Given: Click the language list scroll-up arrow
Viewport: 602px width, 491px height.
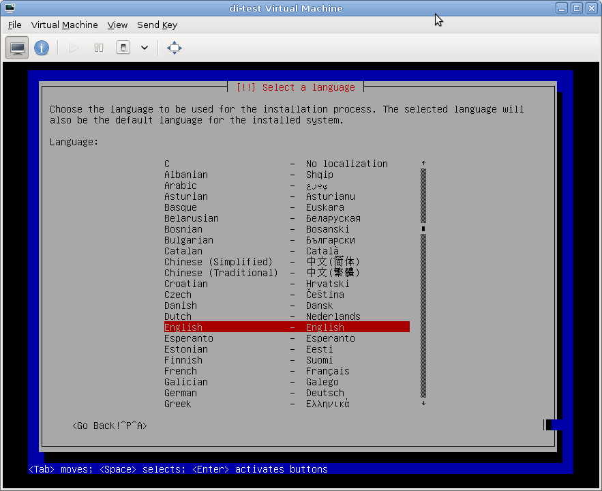Looking at the screenshot, I should pos(423,163).
